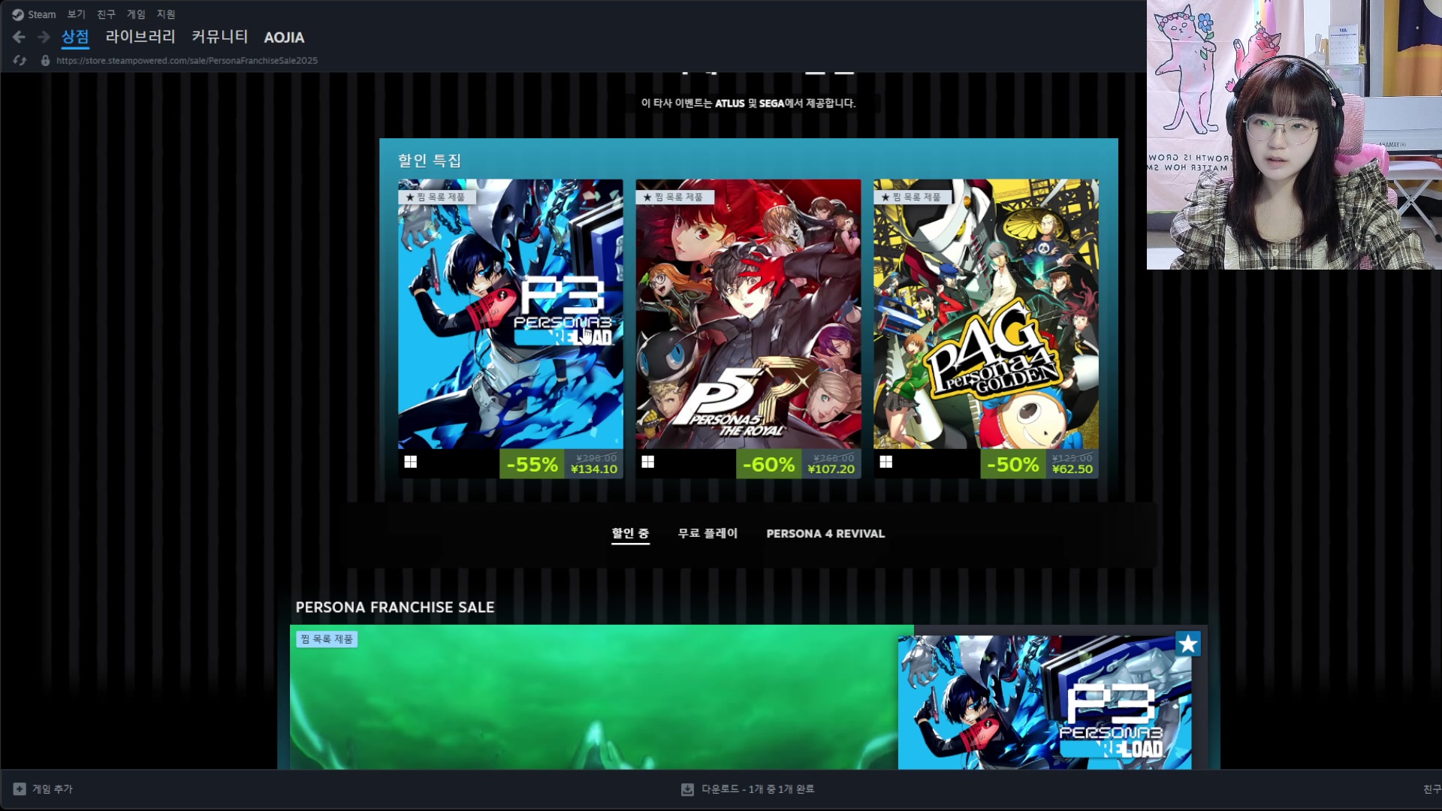The width and height of the screenshot is (1442, 811).
Task: Switch to the 커뮤니티 community tab
Action: [x=220, y=37]
